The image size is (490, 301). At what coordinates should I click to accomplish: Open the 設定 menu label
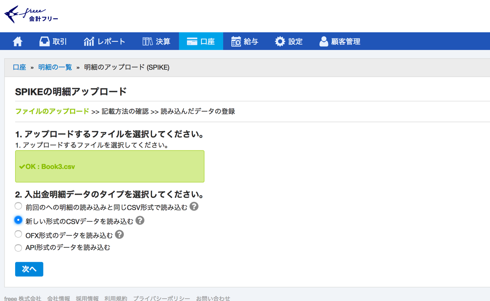click(x=295, y=41)
